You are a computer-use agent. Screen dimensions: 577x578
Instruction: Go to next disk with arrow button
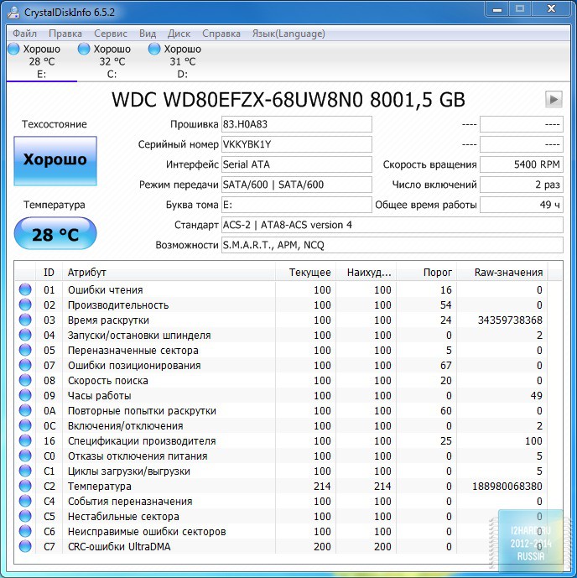pos(554,99)
